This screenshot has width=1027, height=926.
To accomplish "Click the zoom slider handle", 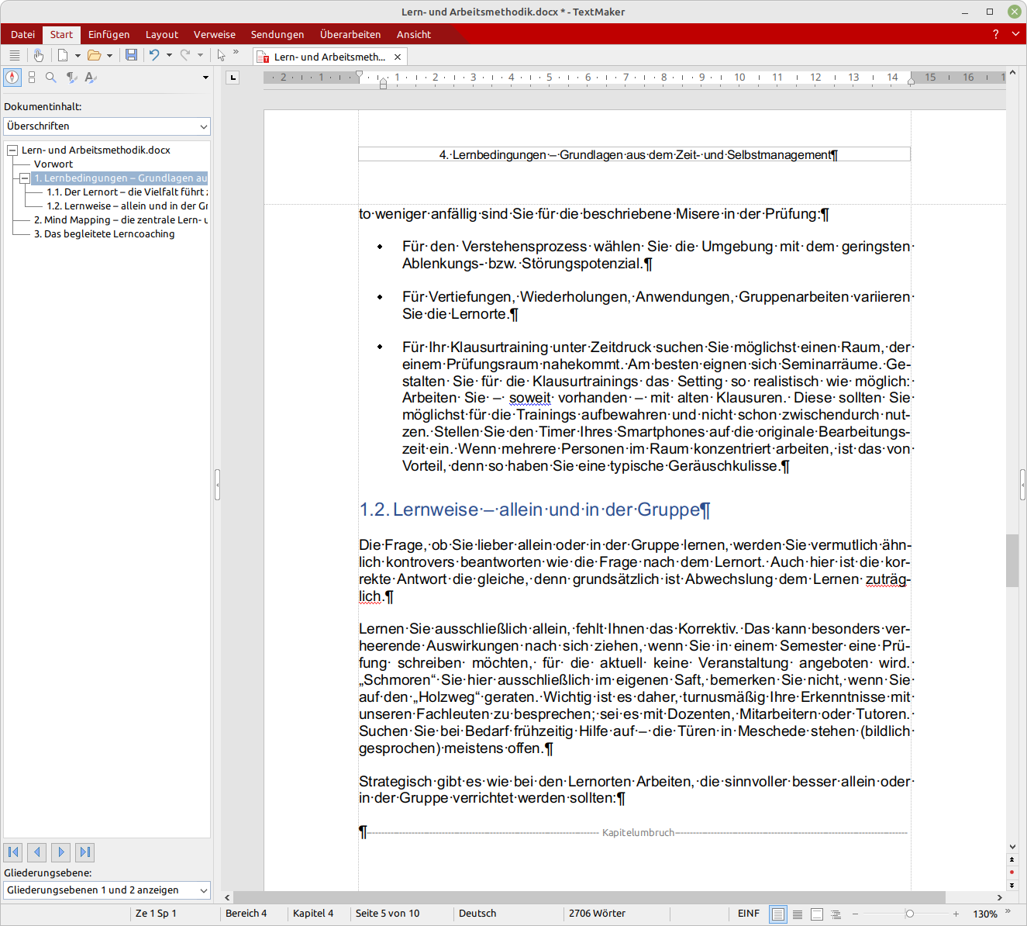I will pyautogui.click(x=910, y=914).
